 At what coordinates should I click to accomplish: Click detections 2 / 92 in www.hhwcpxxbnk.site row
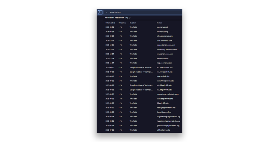pyautogui.click(x=120, y=81)
